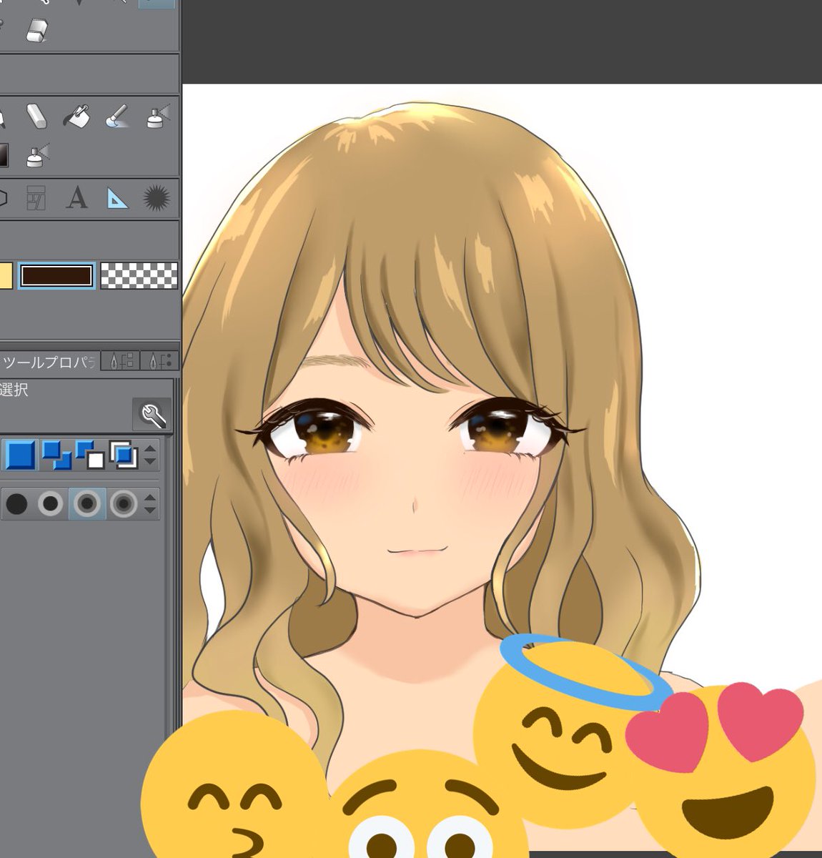
Task: Choose the checkered transparent color swatch
Action: click(139, 275)
